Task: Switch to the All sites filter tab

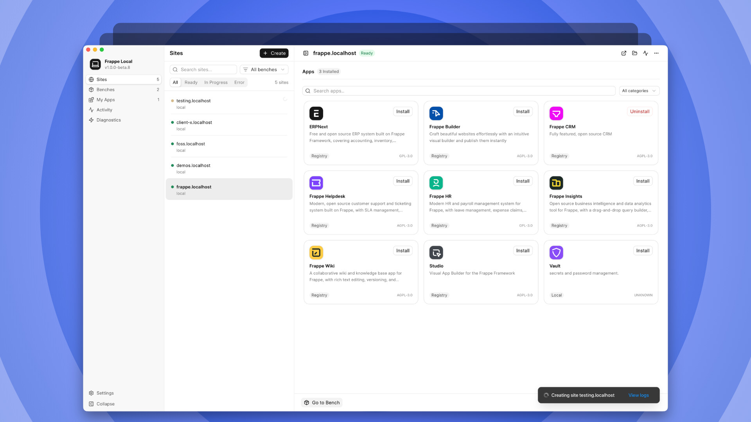Action: click(x=175, y=82)
